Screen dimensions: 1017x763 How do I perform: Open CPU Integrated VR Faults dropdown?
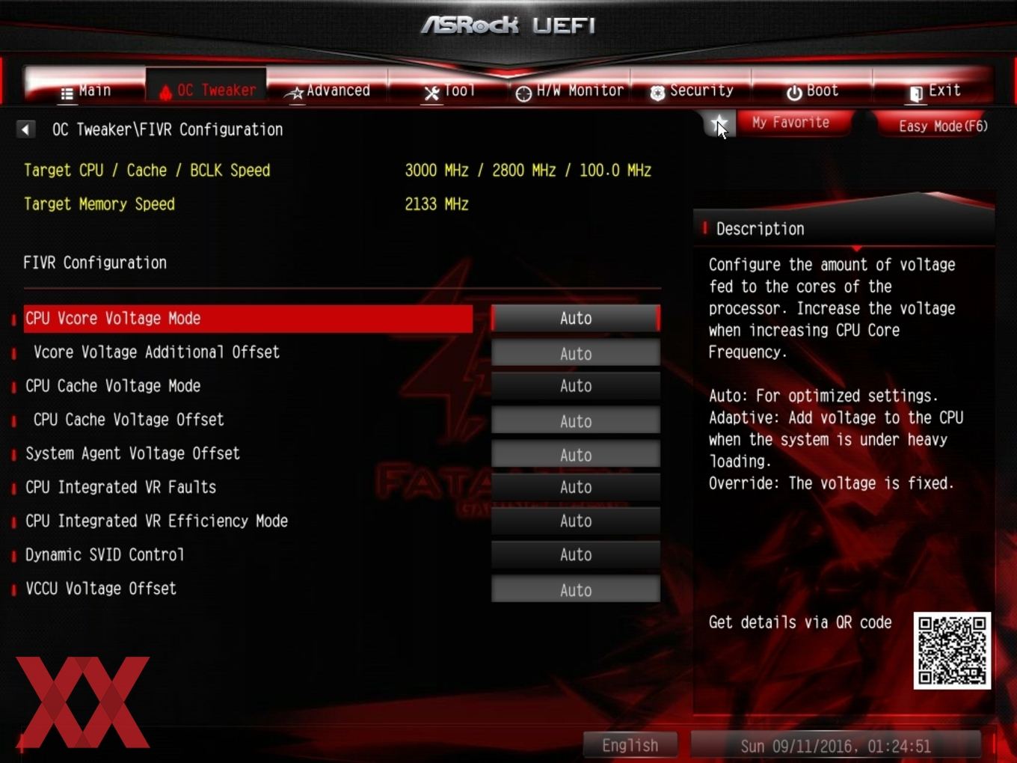(576, 487)
